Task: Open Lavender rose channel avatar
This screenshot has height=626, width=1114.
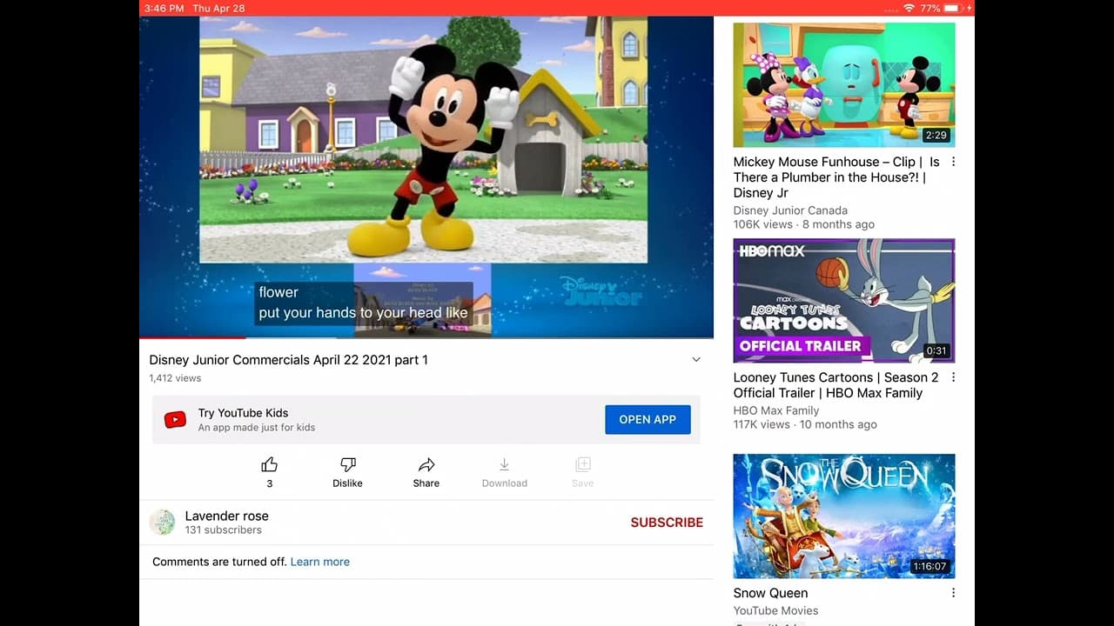Action: [x=162, y=523]
